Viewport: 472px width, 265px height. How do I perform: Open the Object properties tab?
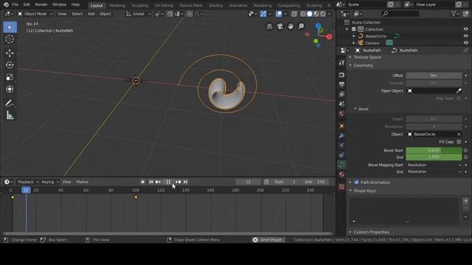(x=341, y=126)
